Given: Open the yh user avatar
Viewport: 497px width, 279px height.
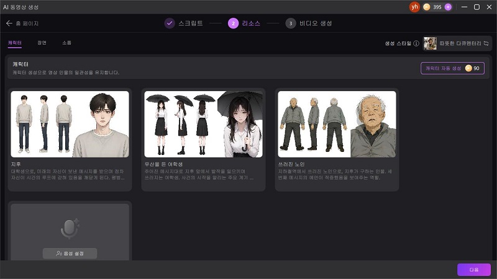Looking at the screenshot, I should [x=414, y=7].
